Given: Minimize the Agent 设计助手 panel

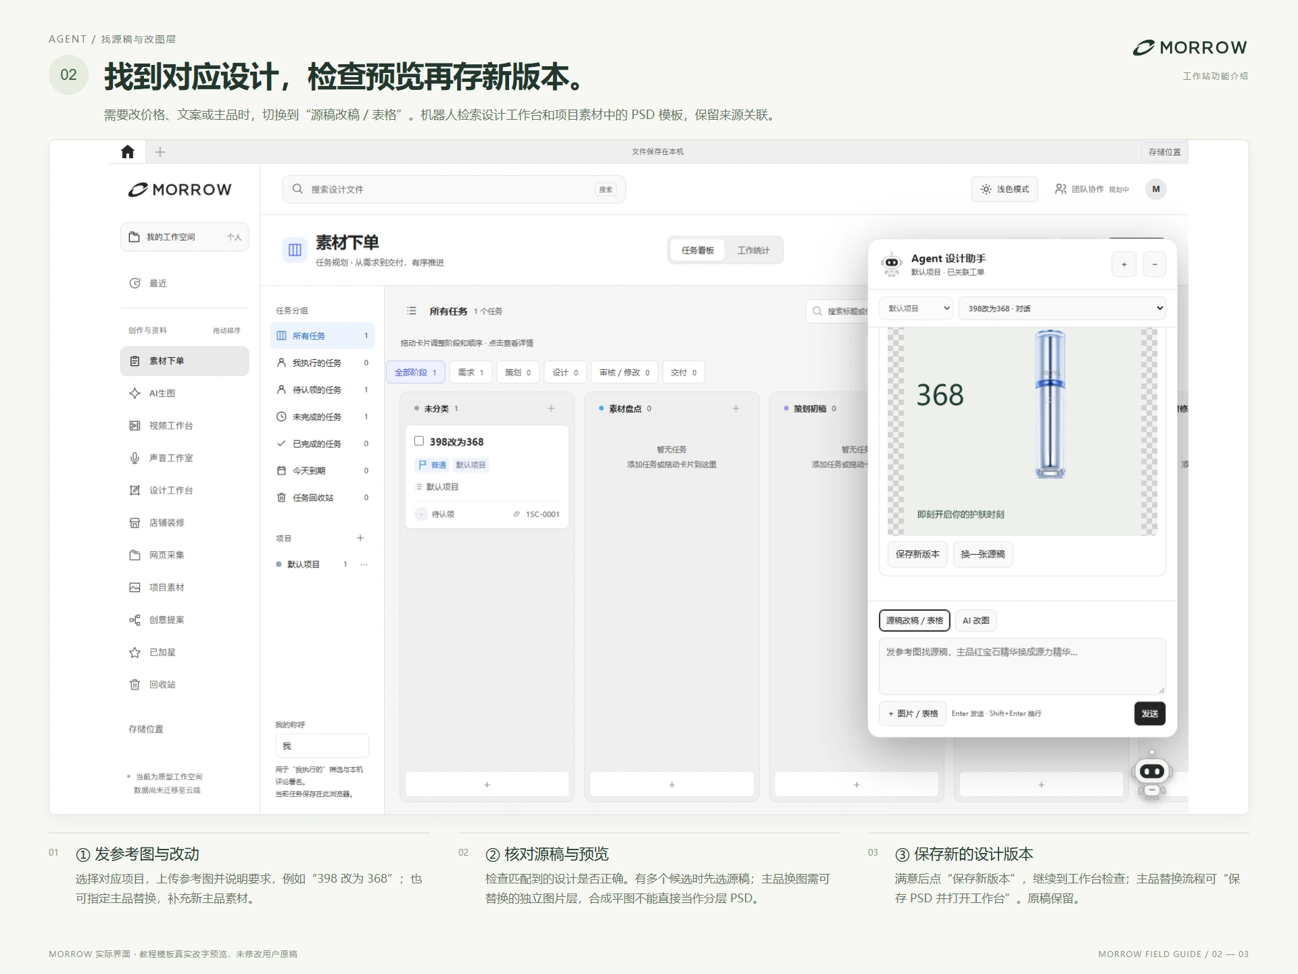Looking at the screenshot, I should [x=1155, y=264].
